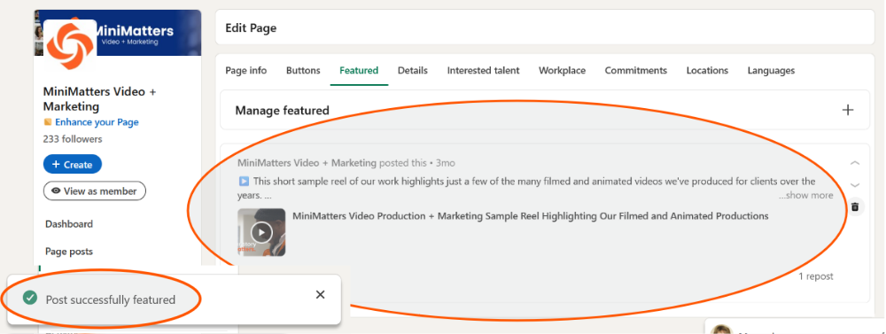886x334 pixels.
Task: Open the Page info tab
Action: tap(245, 71)
